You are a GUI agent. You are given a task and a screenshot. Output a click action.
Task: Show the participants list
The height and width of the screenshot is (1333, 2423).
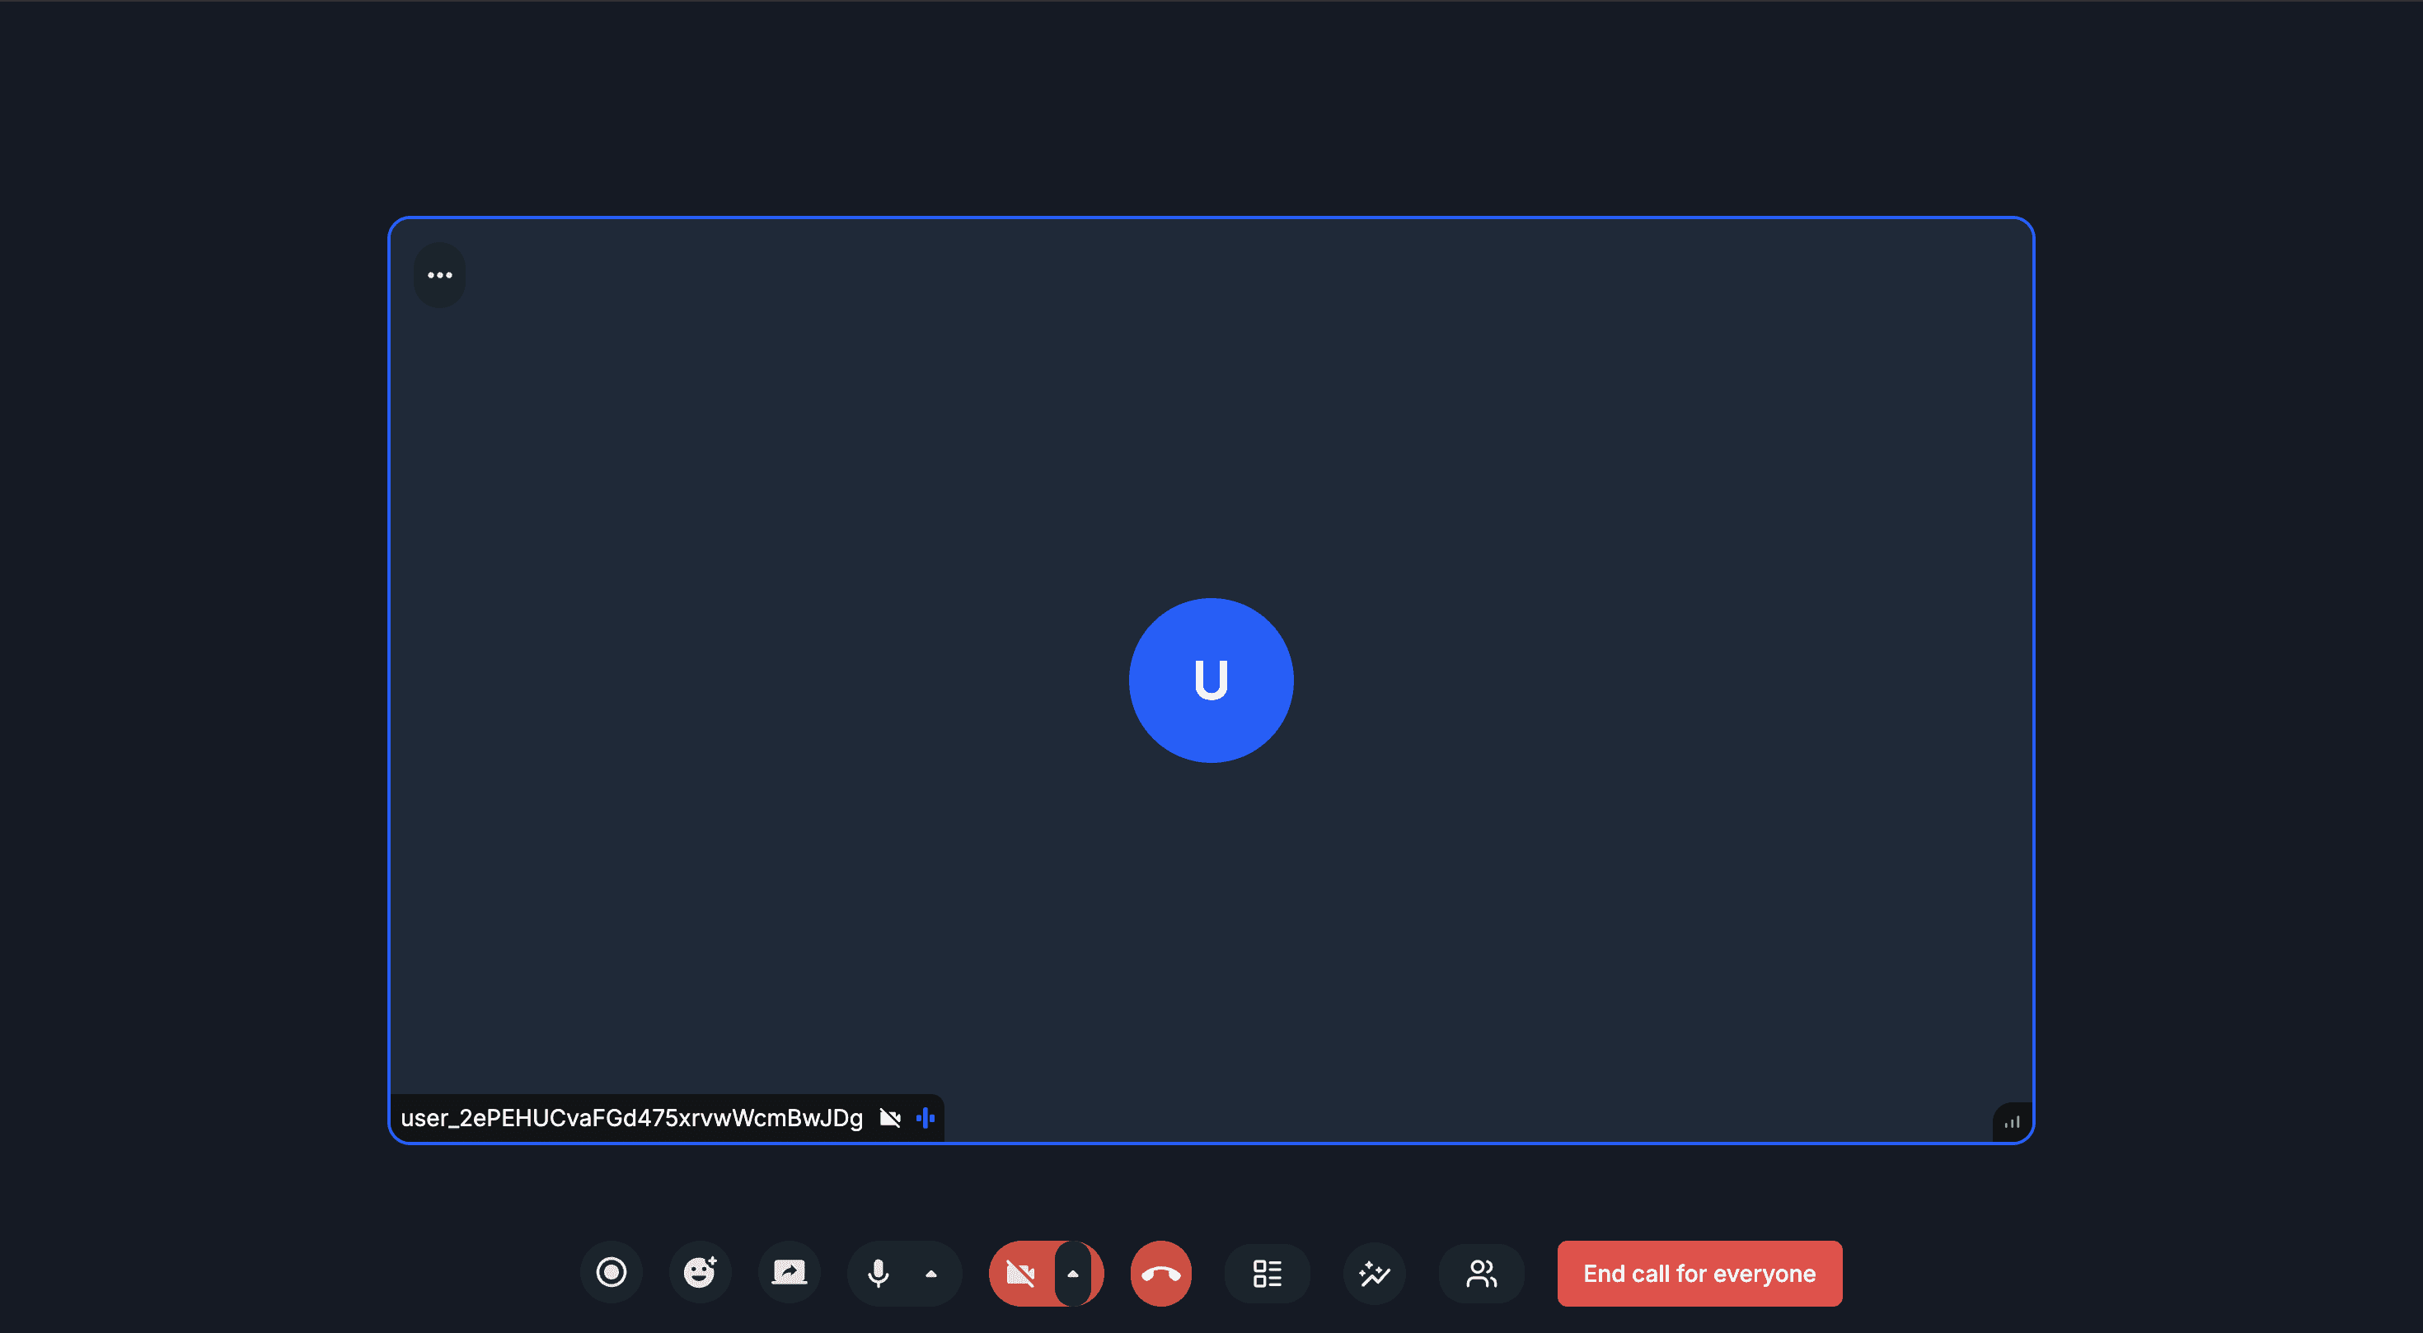pos(1482,1274)
